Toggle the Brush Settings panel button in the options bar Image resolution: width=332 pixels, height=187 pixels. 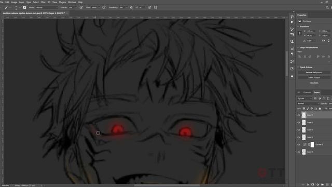point(24,7)
